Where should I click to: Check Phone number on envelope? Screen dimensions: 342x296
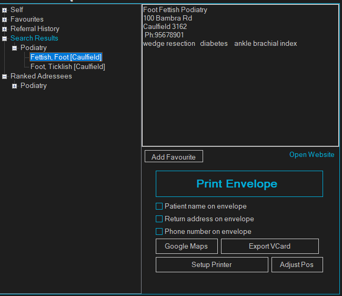(x=159, y=232)
